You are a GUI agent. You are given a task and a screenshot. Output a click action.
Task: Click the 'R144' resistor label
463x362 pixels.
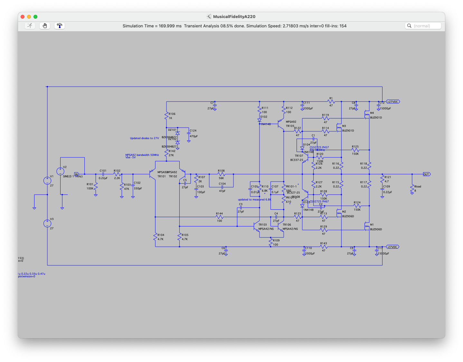click(219, 214)
